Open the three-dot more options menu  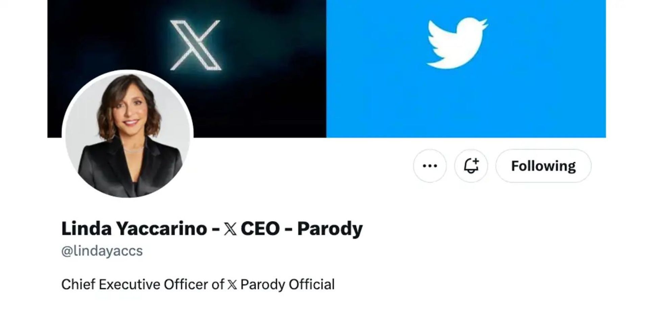430,166
